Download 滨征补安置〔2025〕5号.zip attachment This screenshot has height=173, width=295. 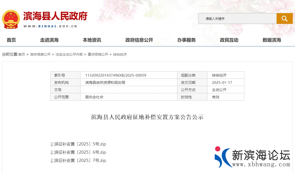click(x=80, y=144)
